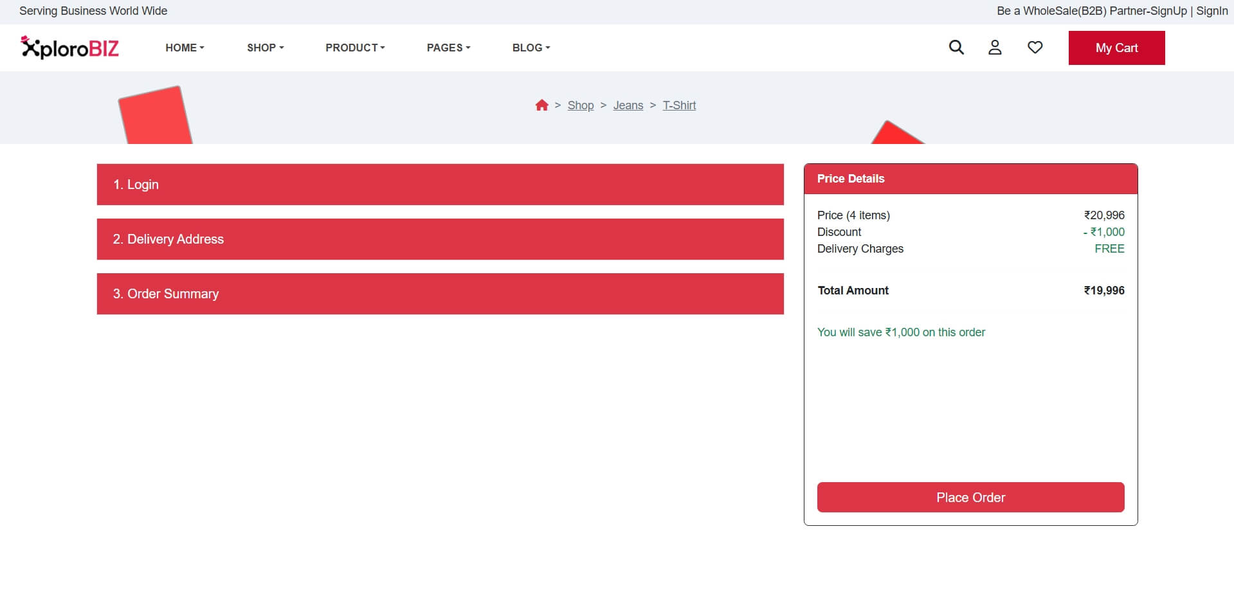The image size is (1234, 594).
Task: Expand the 2. Delivery Address section
Action: tap(440, 239)
